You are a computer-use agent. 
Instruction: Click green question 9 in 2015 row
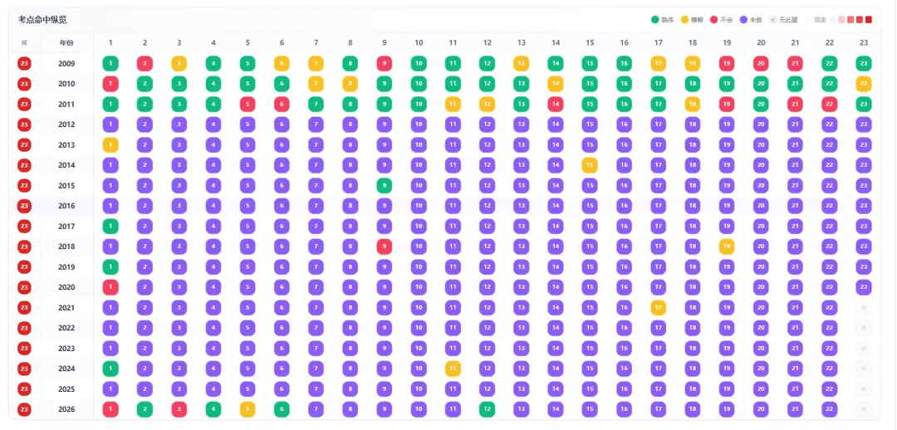click(385, 186)
